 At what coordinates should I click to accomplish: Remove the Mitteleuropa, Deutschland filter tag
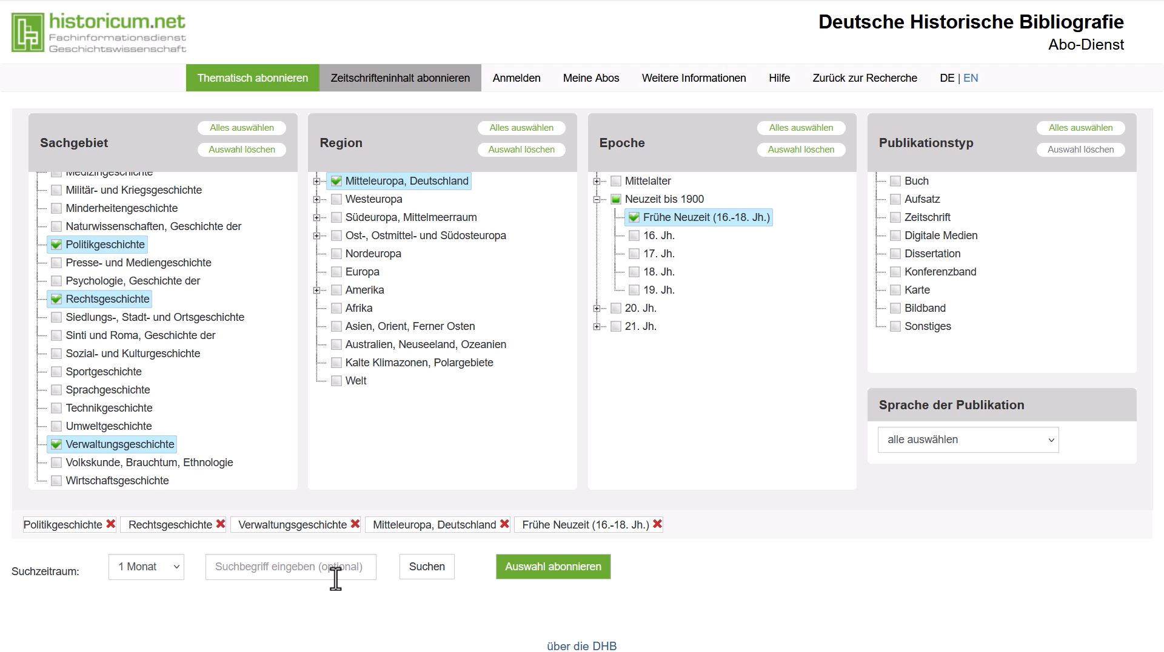point(504,524)
